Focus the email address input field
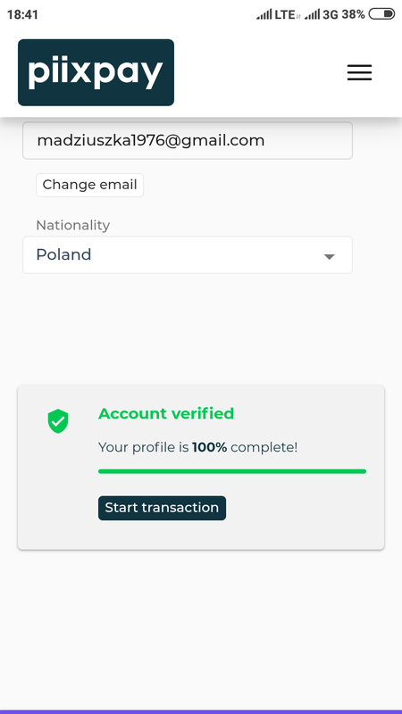The height and width of the screenshot is (714, 402). pos(188,140)
